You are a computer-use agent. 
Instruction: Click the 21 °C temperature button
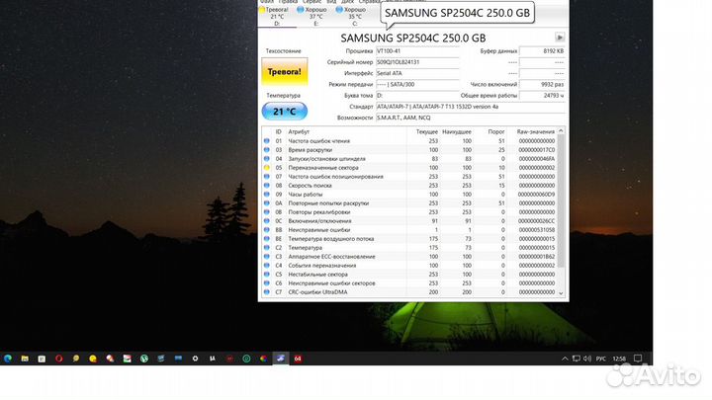click(284, 111)
